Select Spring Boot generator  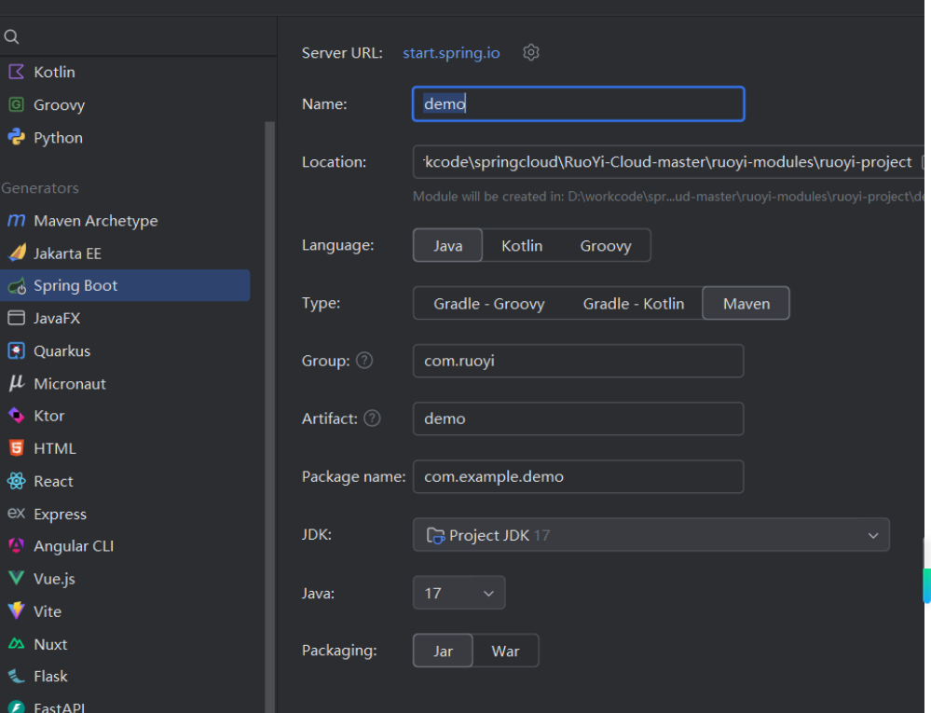125,285
